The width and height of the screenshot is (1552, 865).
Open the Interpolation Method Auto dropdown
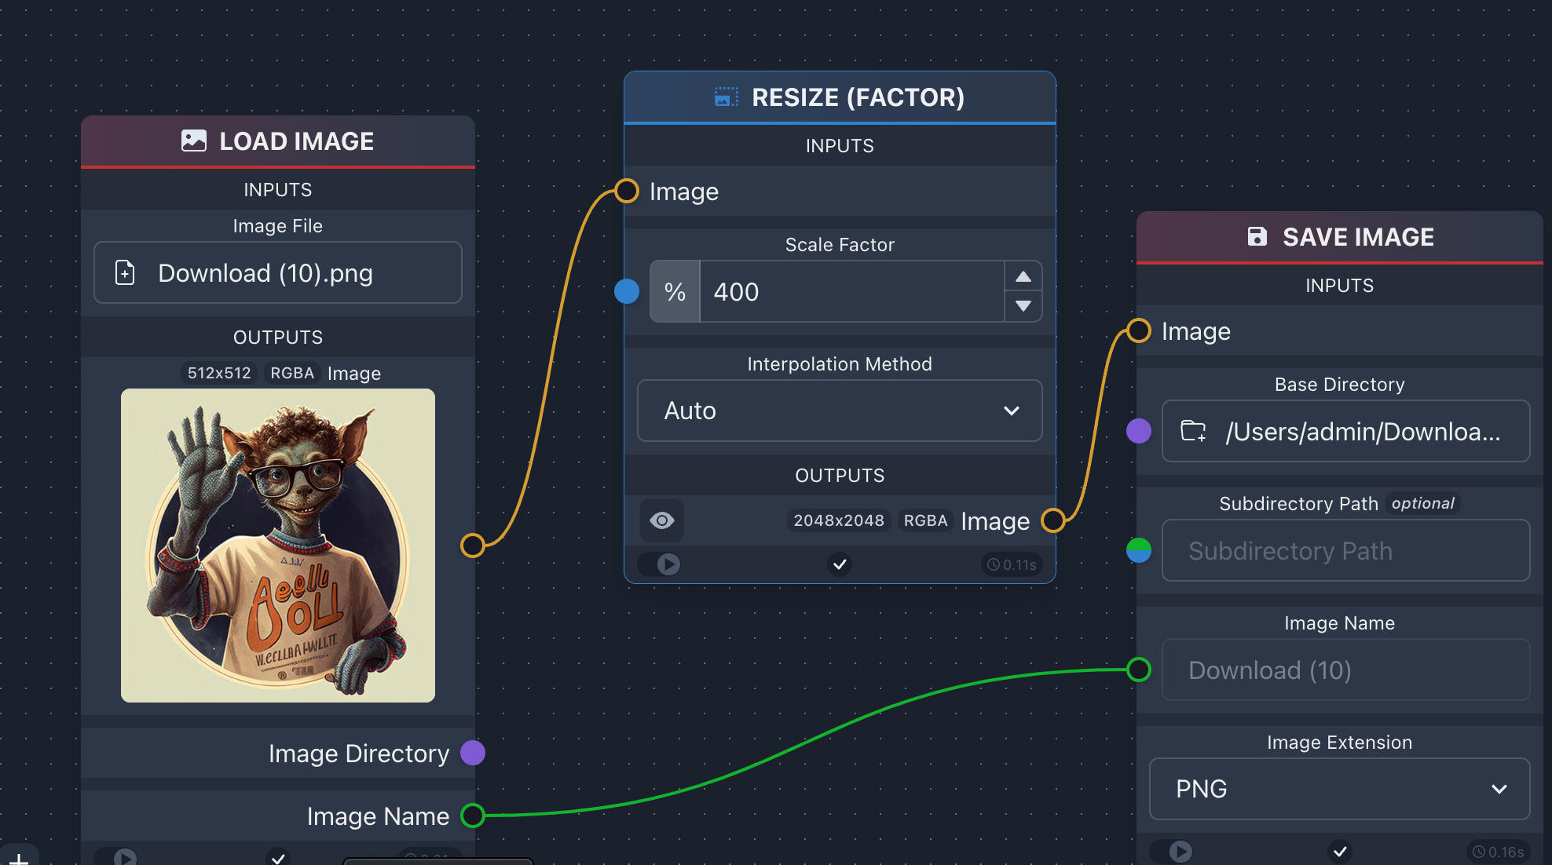coord(840,411)
